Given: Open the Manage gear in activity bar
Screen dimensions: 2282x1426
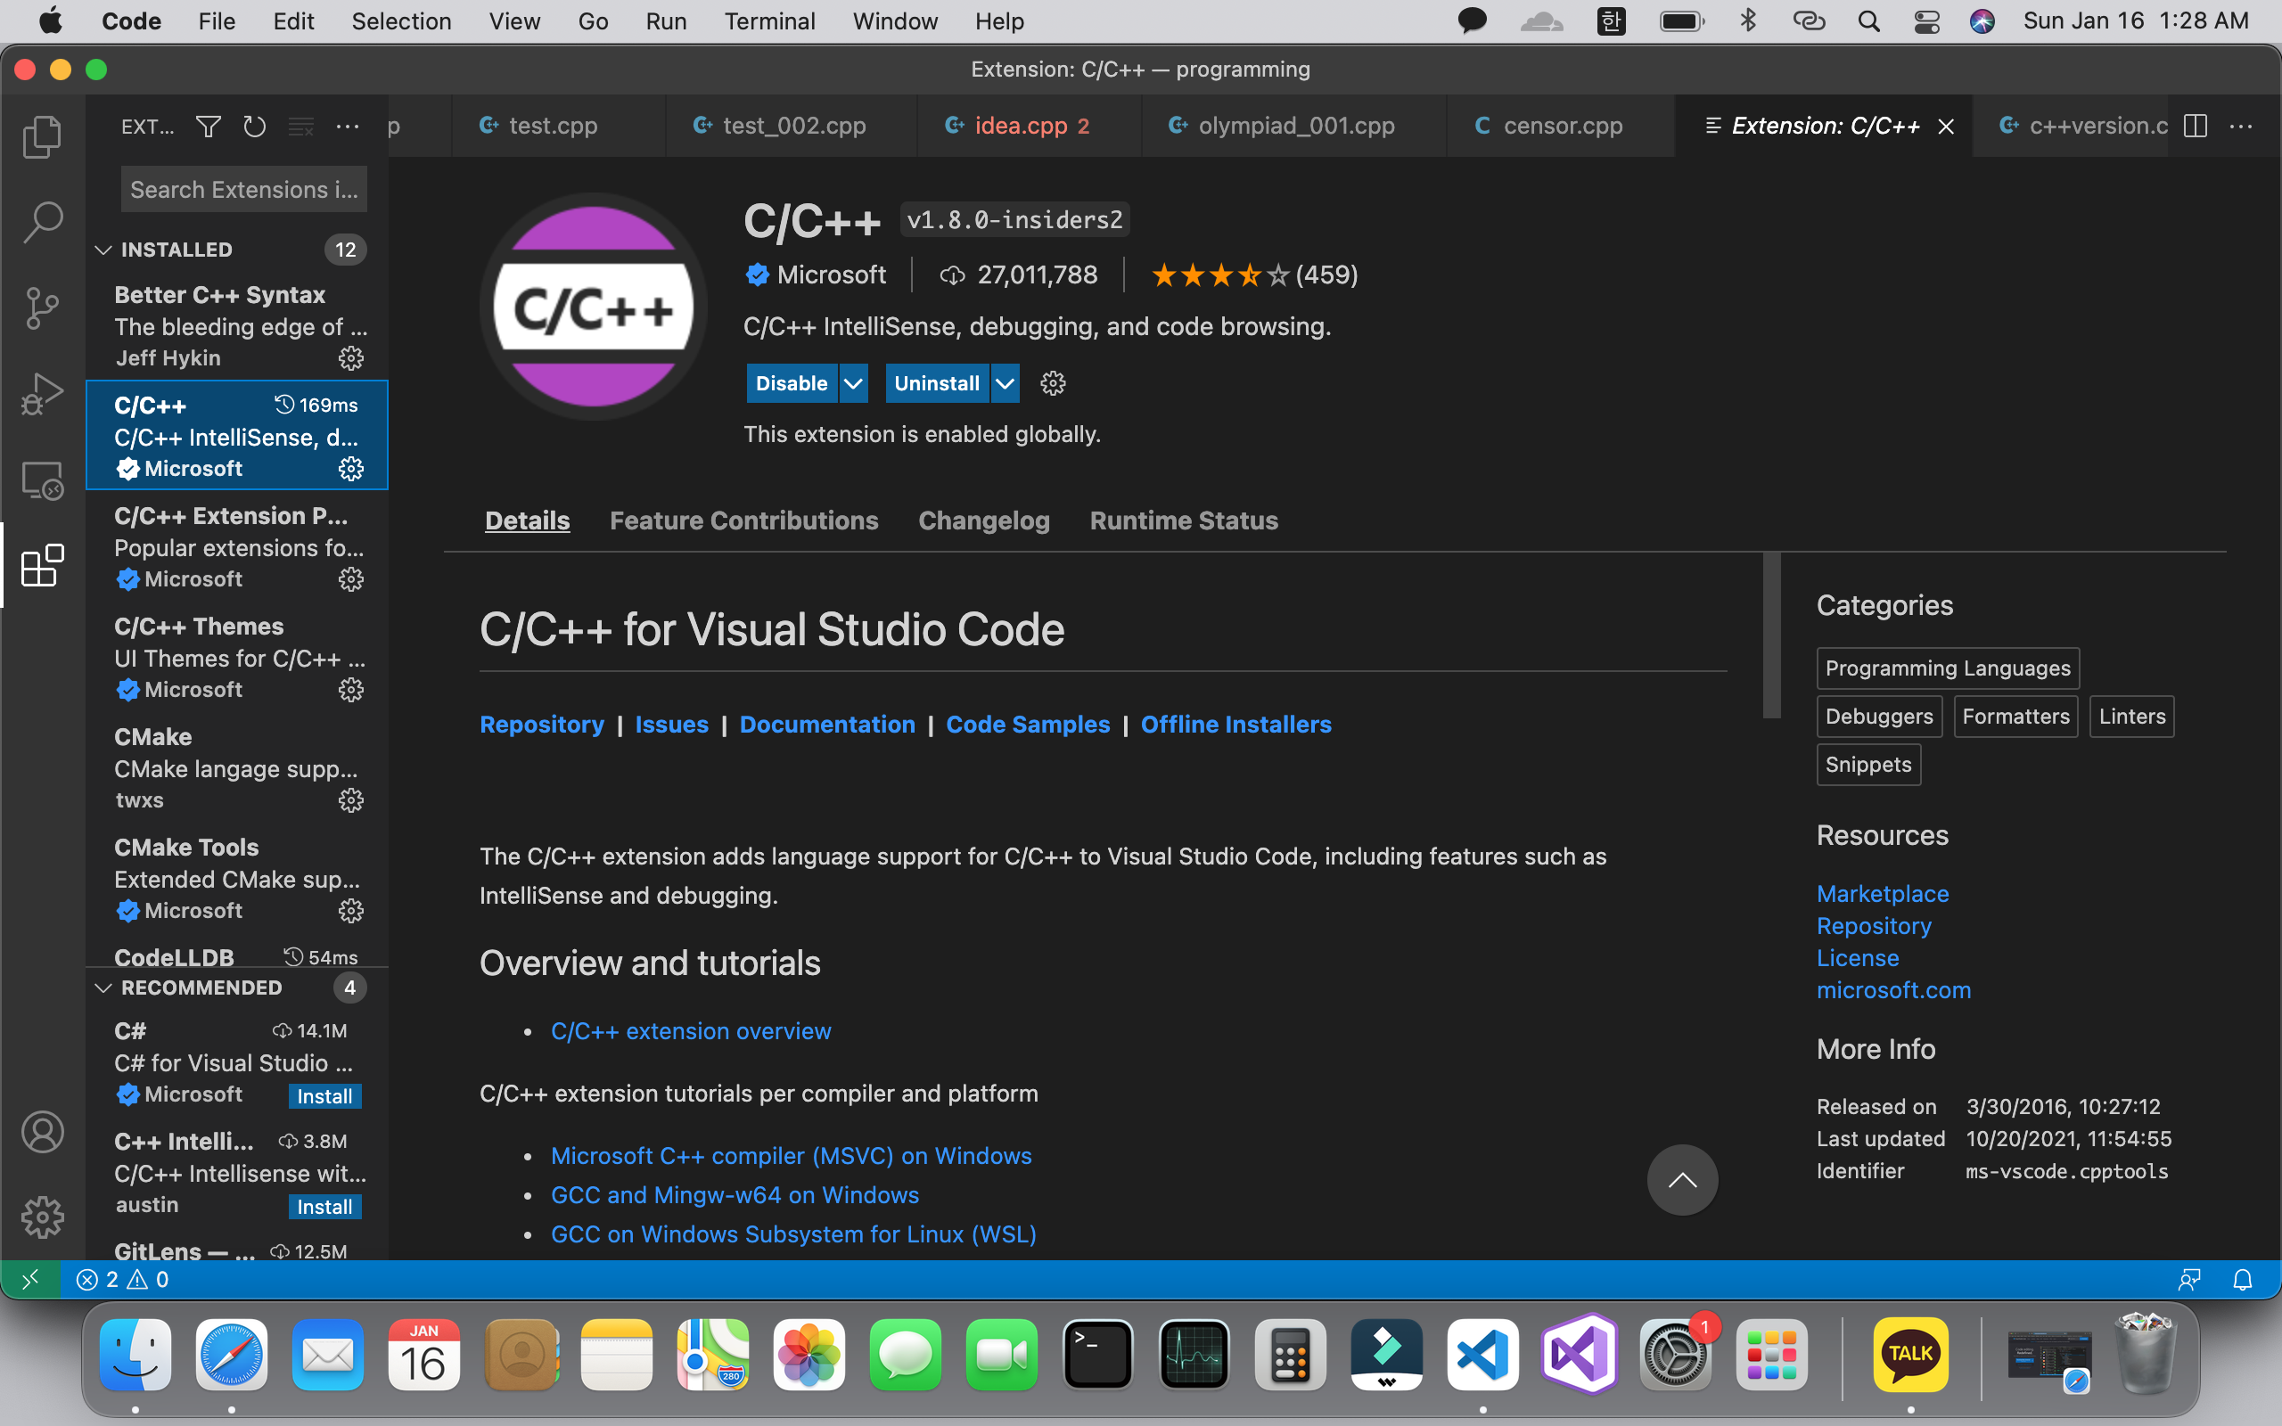Looking at the screenshot, I should [x=43, y=1217].
